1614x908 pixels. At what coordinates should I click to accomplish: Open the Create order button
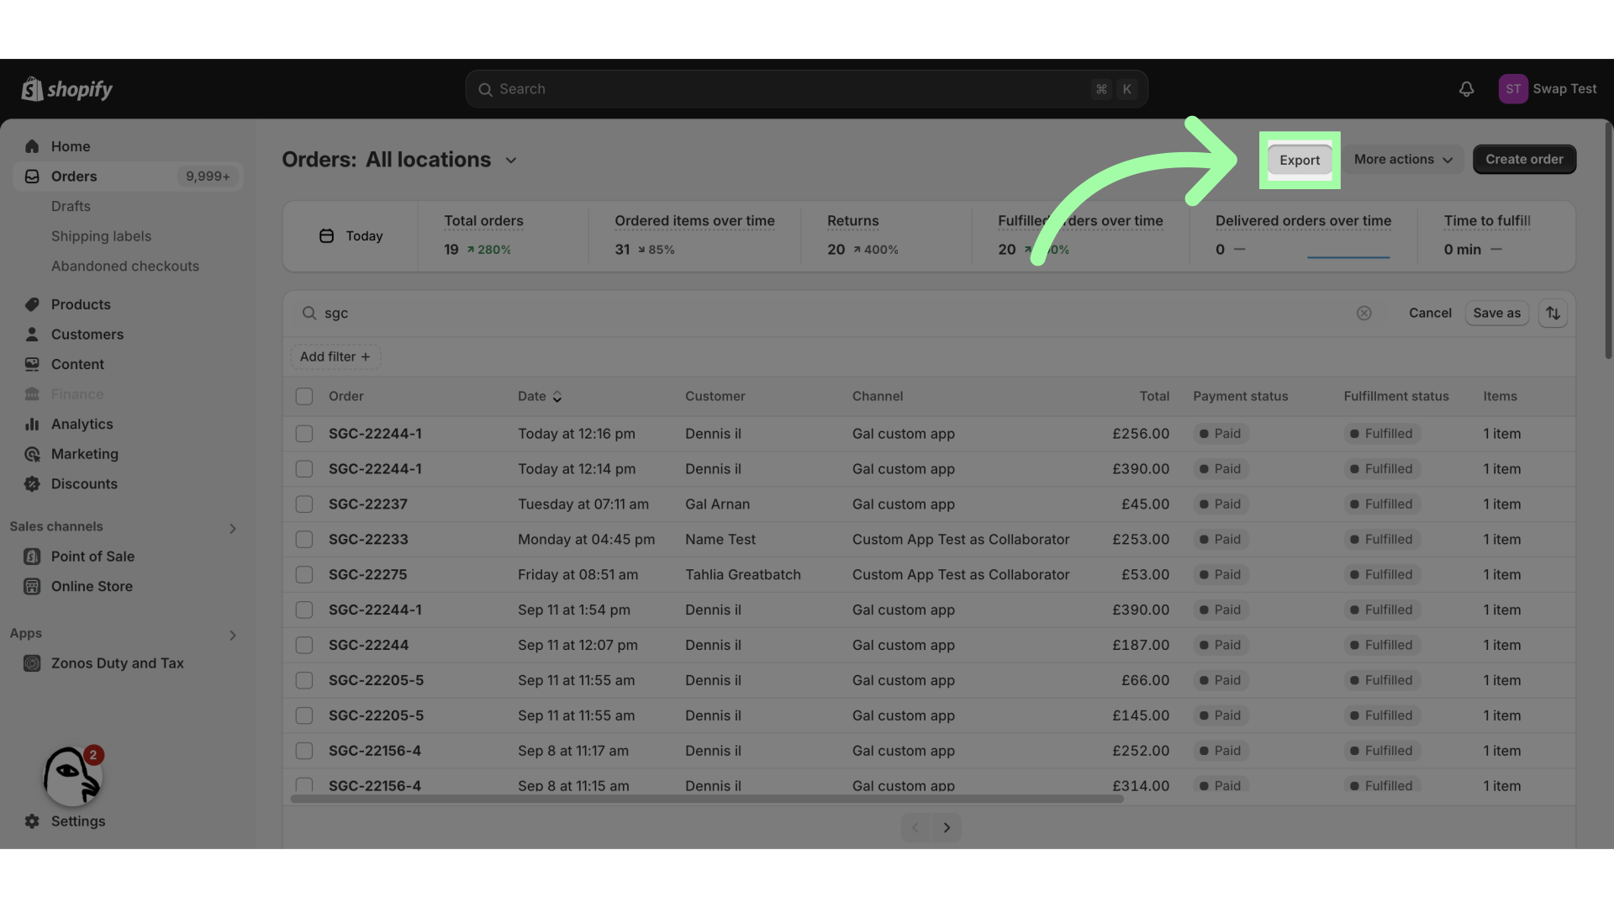pyautogui.click(x=1523, y=159)
